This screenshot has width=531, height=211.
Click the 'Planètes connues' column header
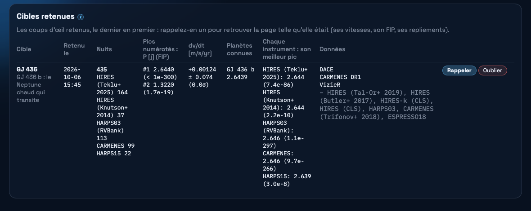click(x=239, y=49)
